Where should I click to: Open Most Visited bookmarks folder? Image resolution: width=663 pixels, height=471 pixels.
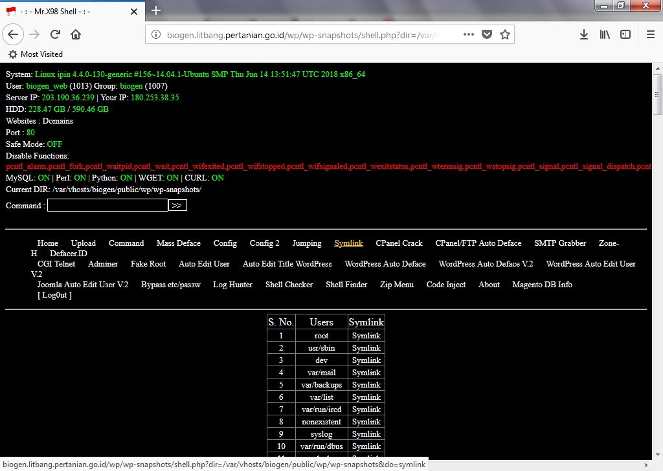tap(36, 54)
